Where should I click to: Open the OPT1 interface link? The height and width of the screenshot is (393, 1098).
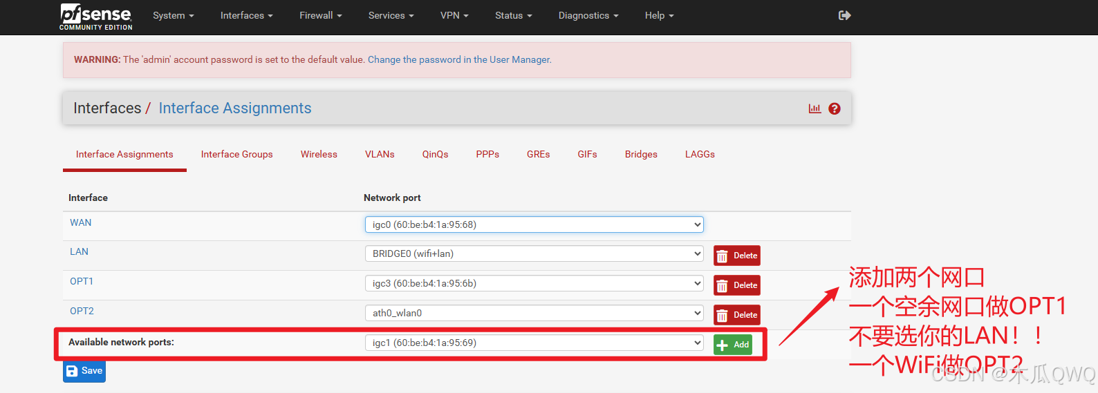click(x=82, y=281)
